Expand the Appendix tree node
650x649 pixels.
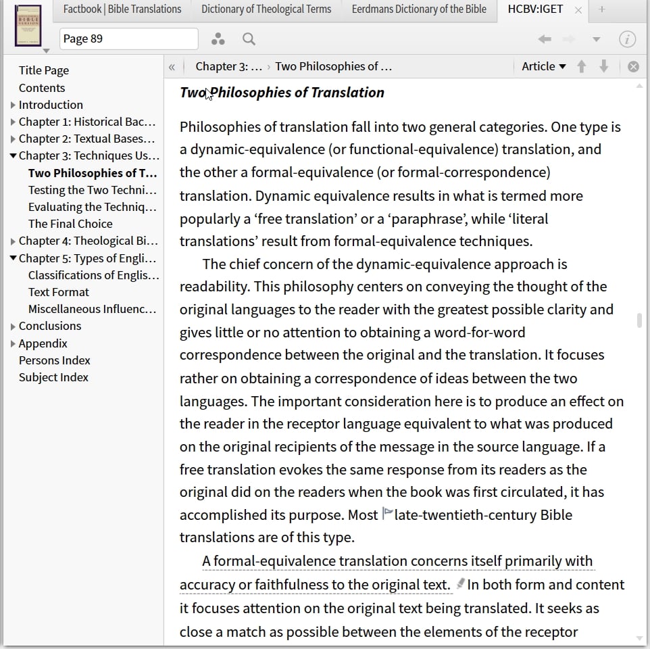(13, 344)
